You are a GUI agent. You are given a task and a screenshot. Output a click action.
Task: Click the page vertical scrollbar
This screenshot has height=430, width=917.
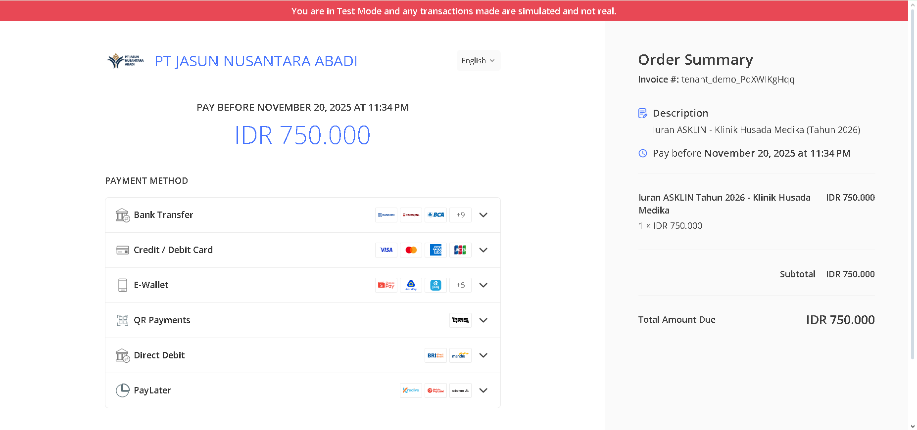point(913,198)
